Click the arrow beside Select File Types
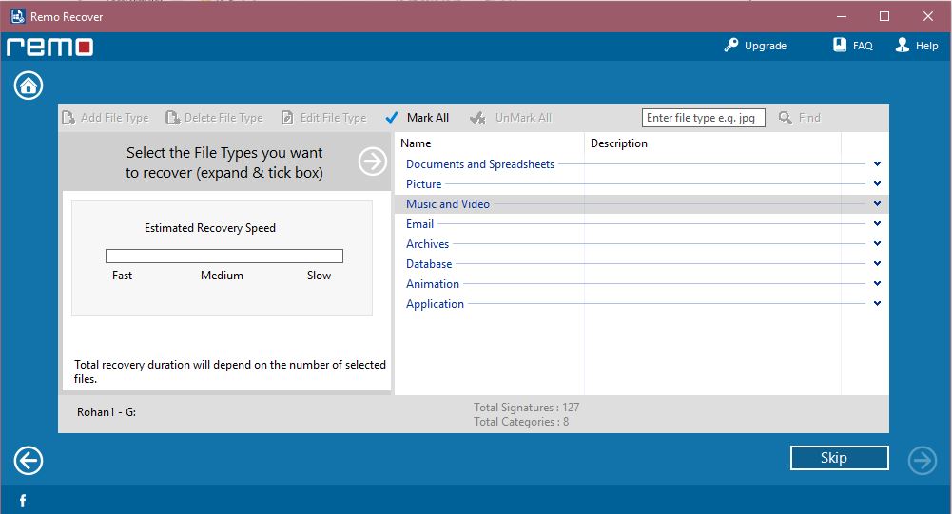The height and width of the screenshot is (514, 952). click(x=372, y=162)
